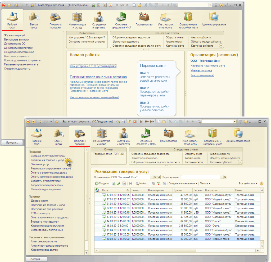The image size is (271, 262).
Task: Go to Производство in the front window
Action: (169, 135)
